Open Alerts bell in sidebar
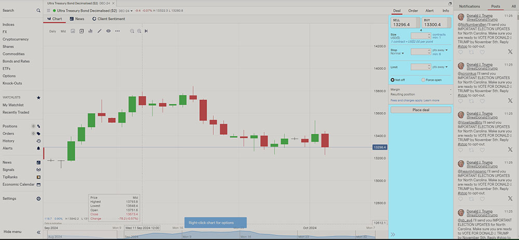 [x=38, y=148]
